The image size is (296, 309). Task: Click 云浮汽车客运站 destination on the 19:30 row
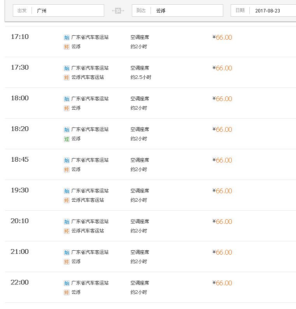click(88, 200)
